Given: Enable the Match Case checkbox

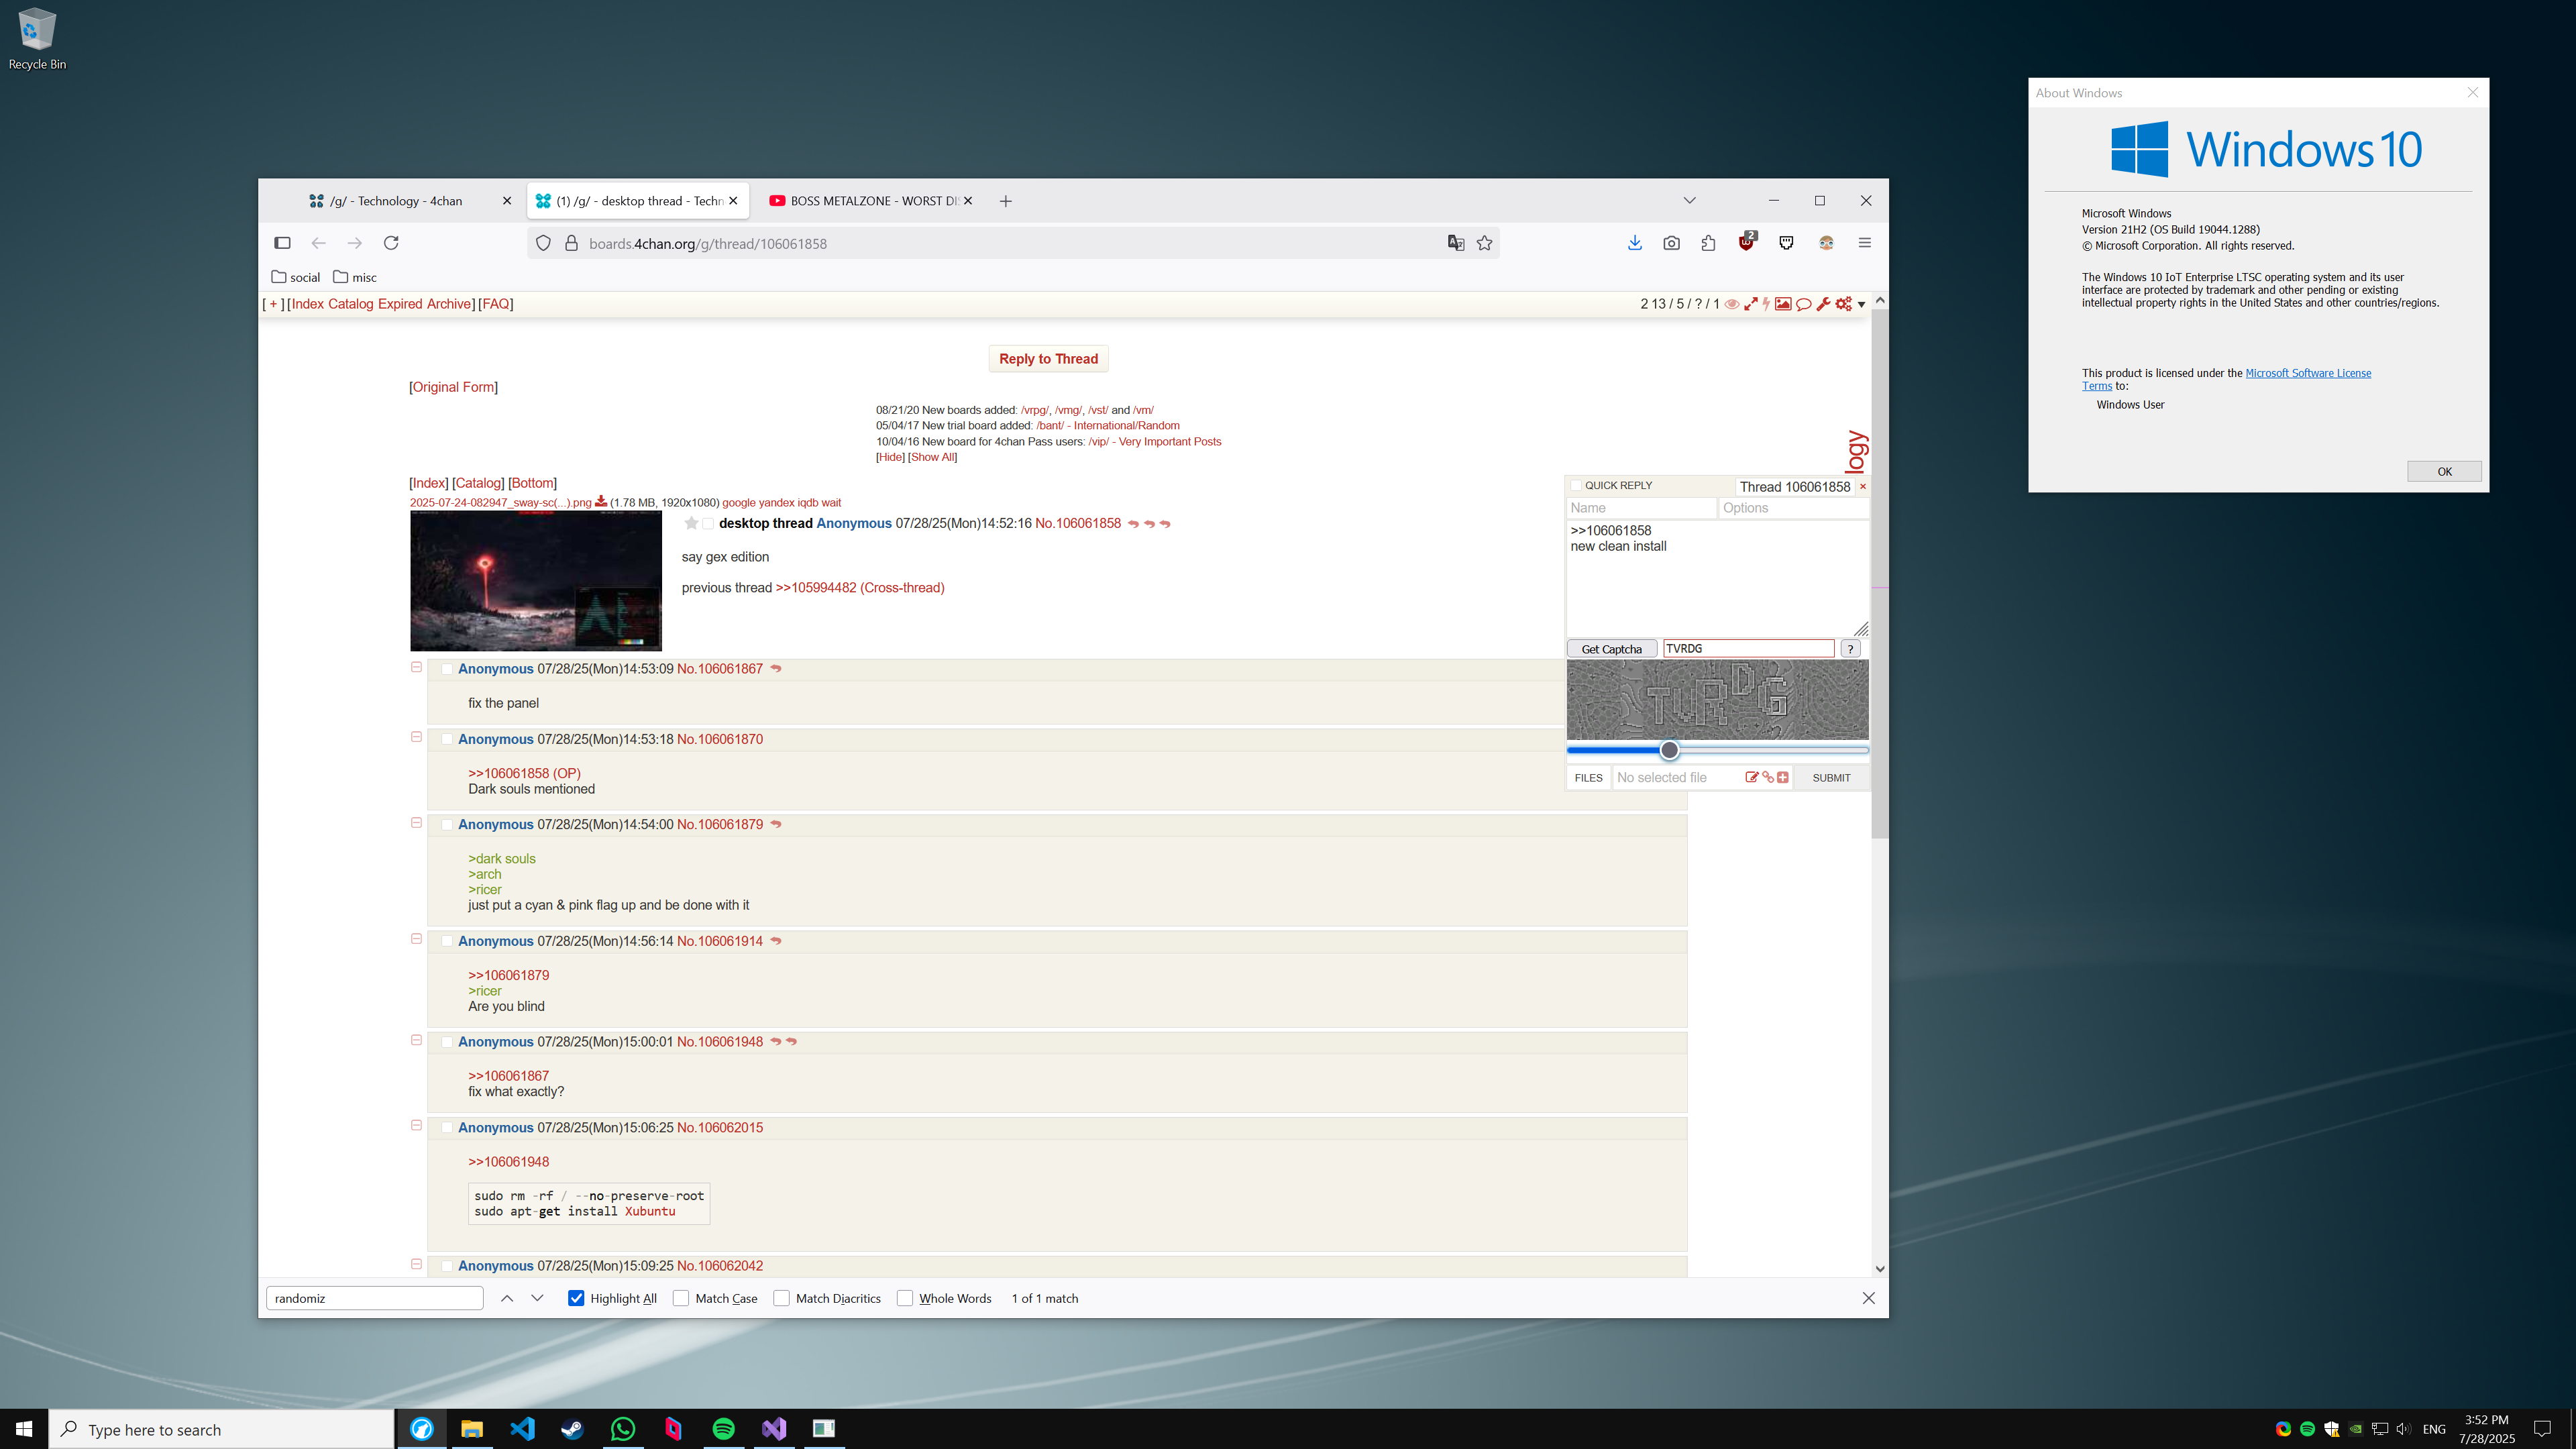Looking at the screenshot, I should click(x=681, y=1298).
